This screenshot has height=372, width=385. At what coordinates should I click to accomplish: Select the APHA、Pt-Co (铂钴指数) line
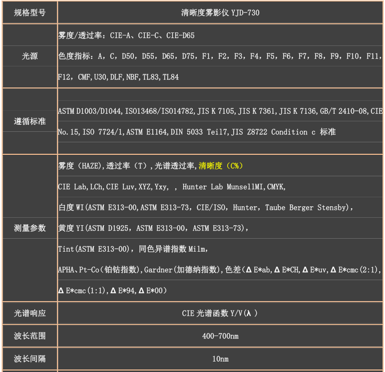pos(220,270)
